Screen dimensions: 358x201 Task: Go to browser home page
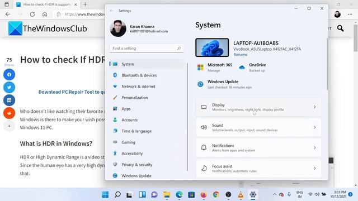(45, 14)
